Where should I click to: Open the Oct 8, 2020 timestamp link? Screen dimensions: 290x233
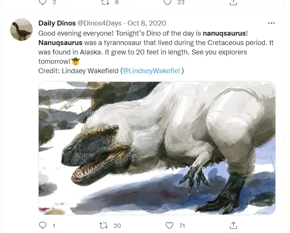pyautogui.click(x=147, y=23)
